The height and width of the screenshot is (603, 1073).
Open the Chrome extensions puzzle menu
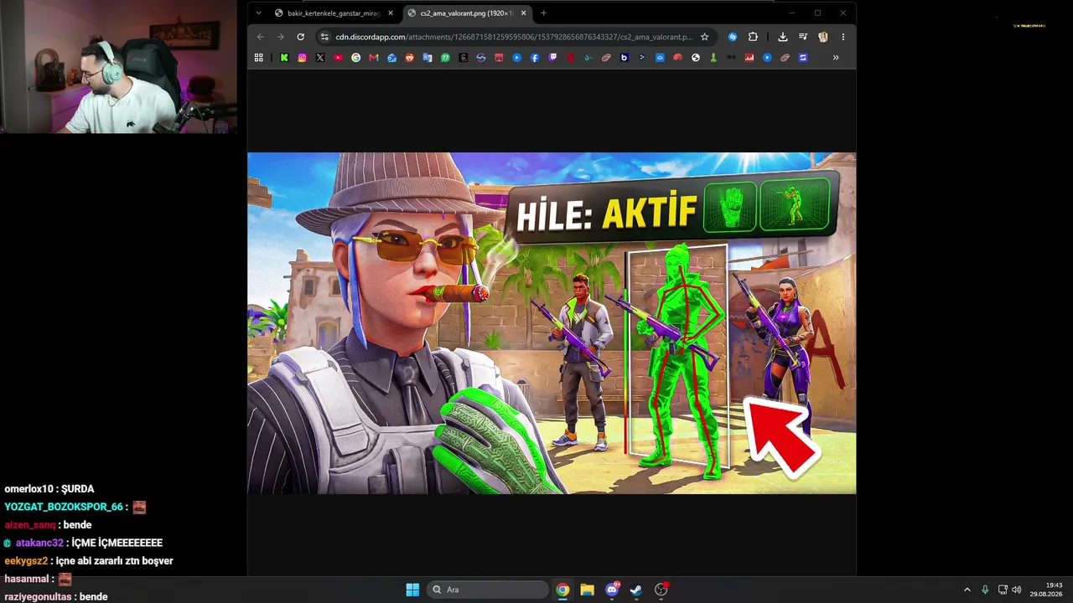click(x=753, y=37)
